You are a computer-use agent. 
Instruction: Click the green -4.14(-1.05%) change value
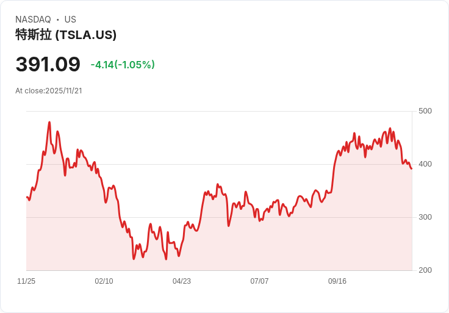click(123, 65)
